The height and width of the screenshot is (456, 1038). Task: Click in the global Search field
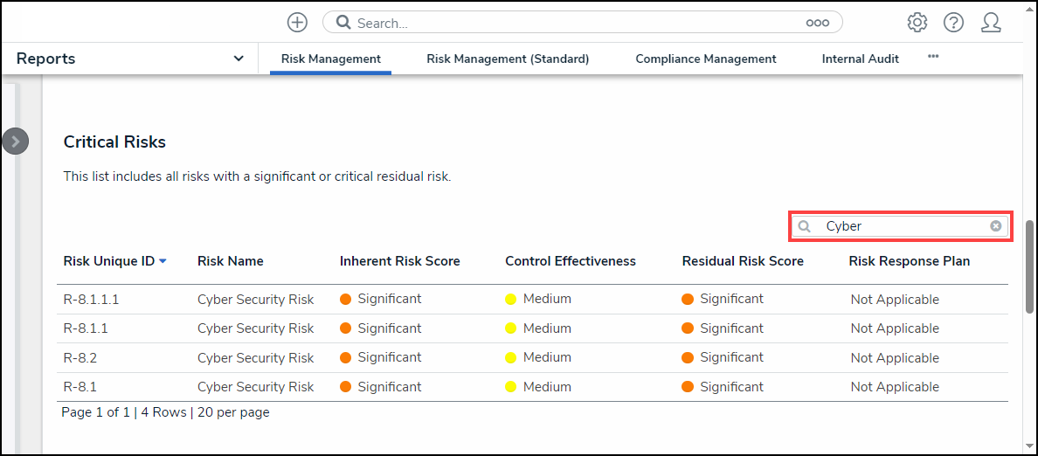coord(577,24)
